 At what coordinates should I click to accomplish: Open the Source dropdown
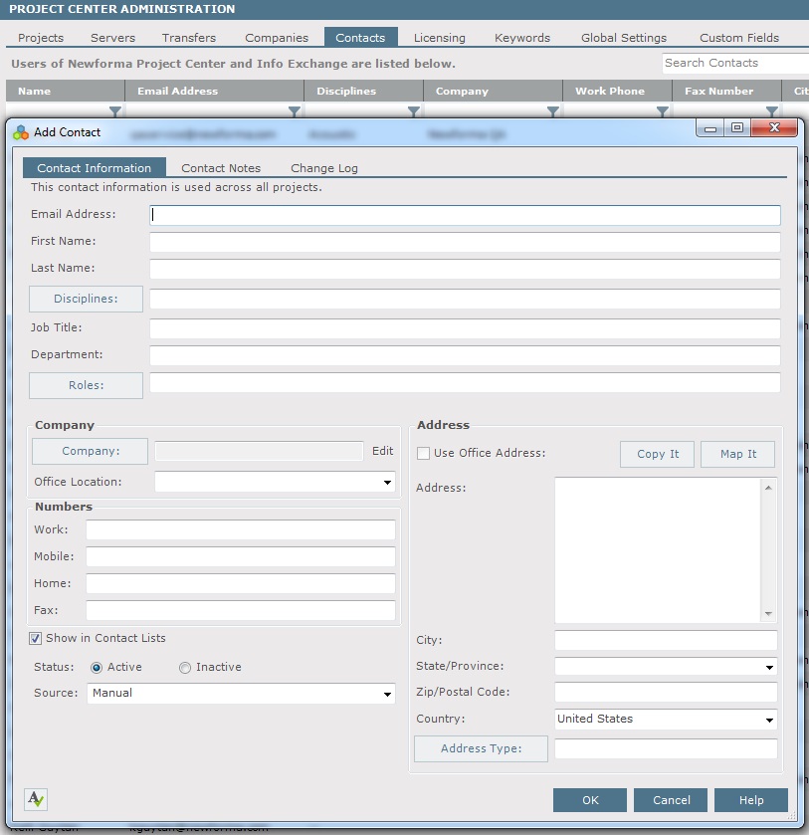388,694
